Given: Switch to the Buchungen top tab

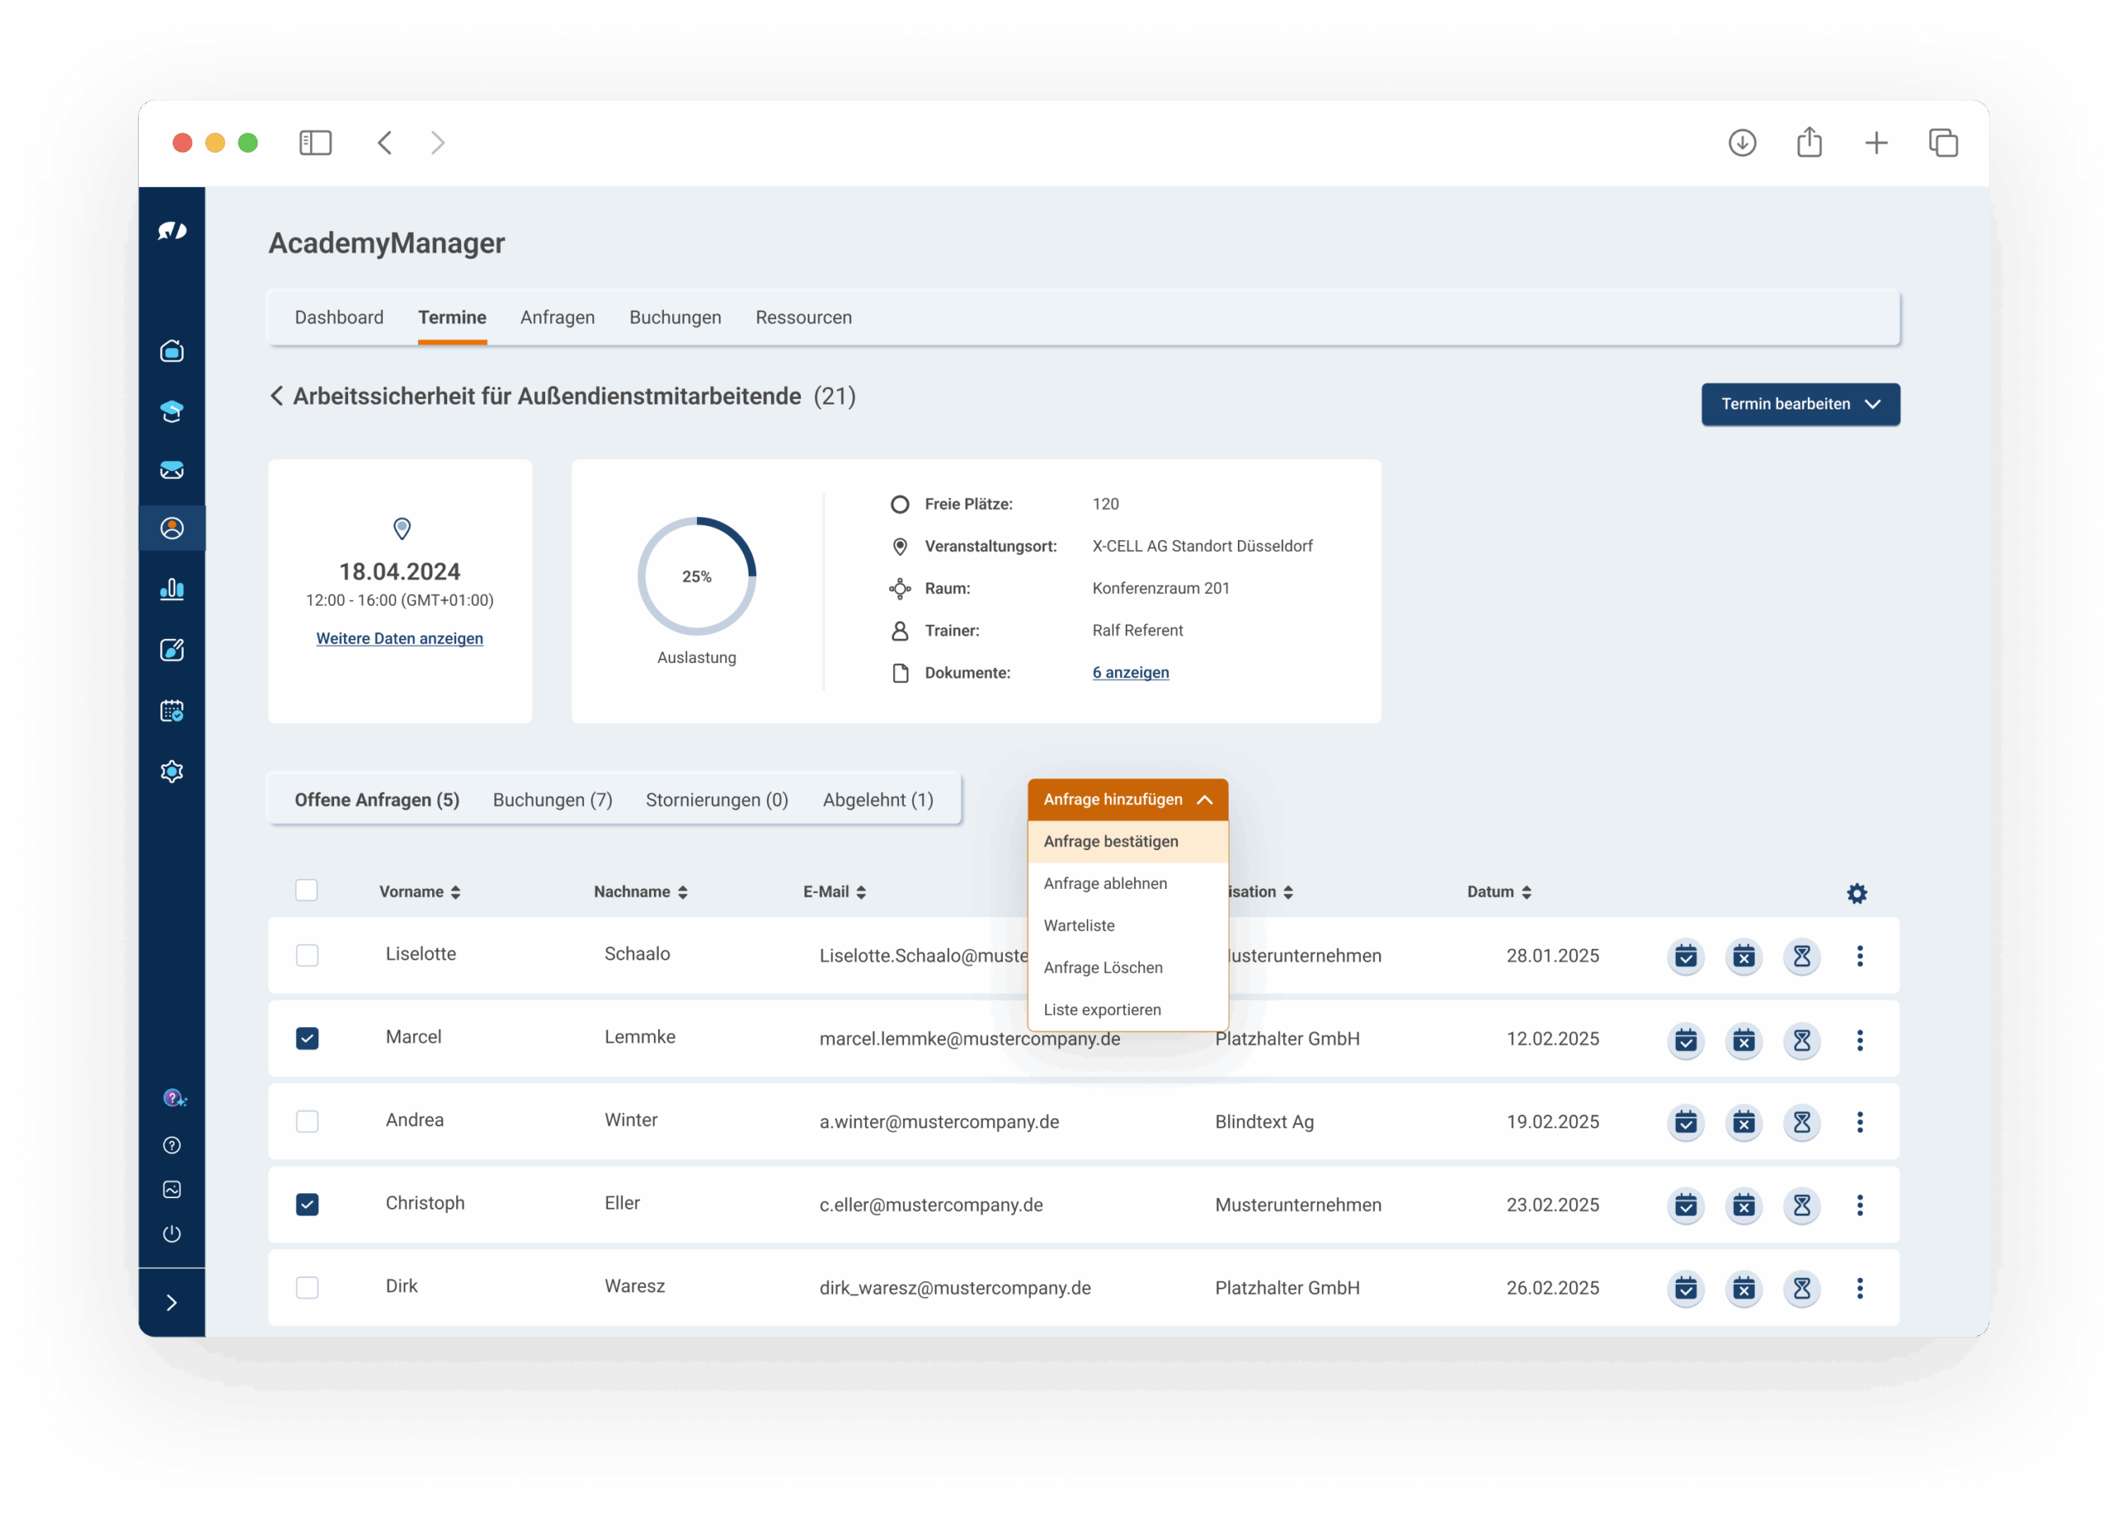Looking at the screenshot, I should pos(675,317).
